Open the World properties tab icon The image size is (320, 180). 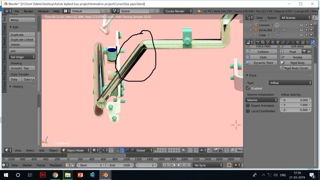[x=273, y=42]
